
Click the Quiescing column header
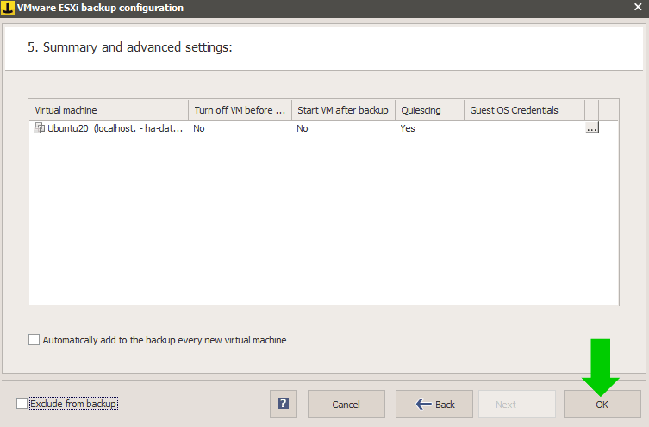pyautogui.click(x=429, y=110)
